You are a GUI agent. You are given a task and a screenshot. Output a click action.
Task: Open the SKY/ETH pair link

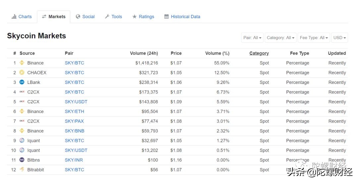coord(75,111)
